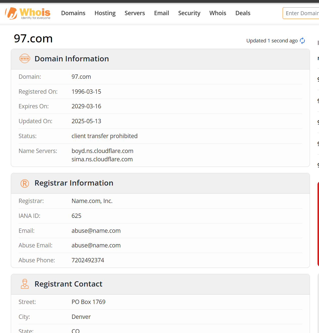Click the Registrant Contact person icon

[x=25, y=284]
